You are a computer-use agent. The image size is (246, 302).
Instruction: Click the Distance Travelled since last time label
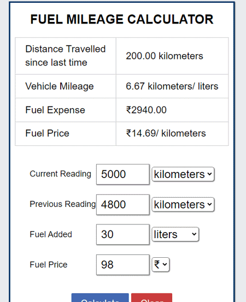tap(66, 56)
